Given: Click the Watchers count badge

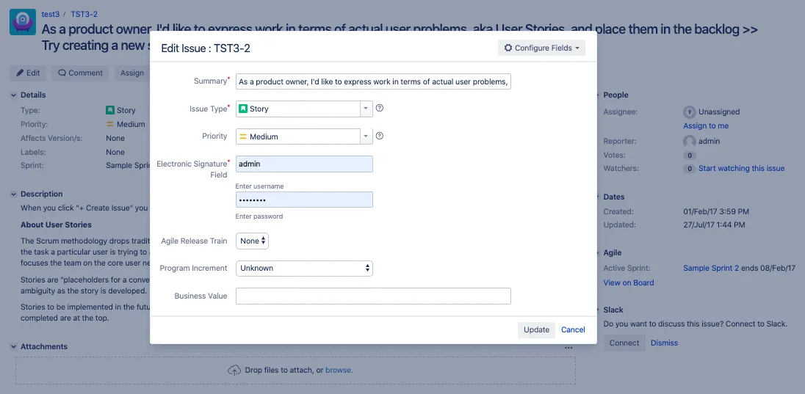Looking at the screenshot, I should click(x=690, y=168).
